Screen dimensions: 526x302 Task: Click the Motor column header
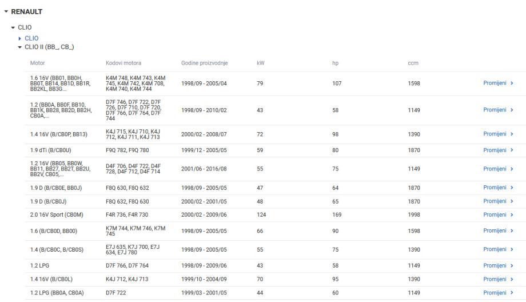[x=37, y=63]
